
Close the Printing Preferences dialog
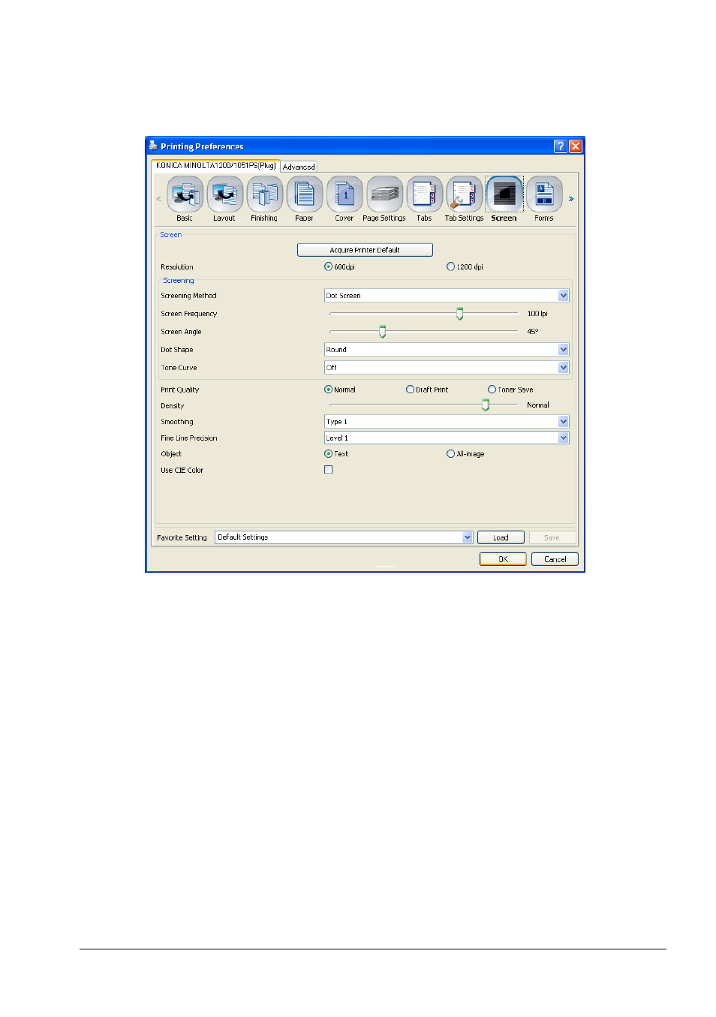click(x=576, y=146)
